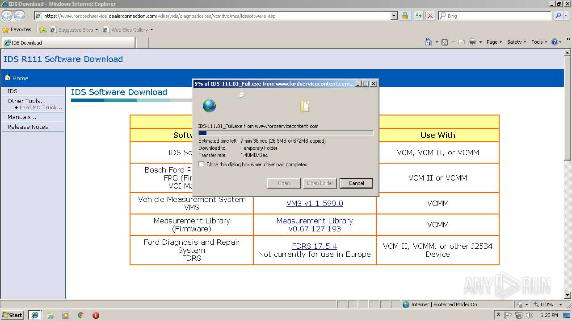Click the VMS v1.1.599.0 download link
Image resolution: width=572 pixels, height=321 pixels.
315,203
